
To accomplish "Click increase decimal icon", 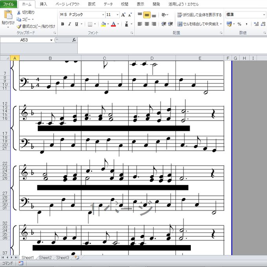I will 256,24.
